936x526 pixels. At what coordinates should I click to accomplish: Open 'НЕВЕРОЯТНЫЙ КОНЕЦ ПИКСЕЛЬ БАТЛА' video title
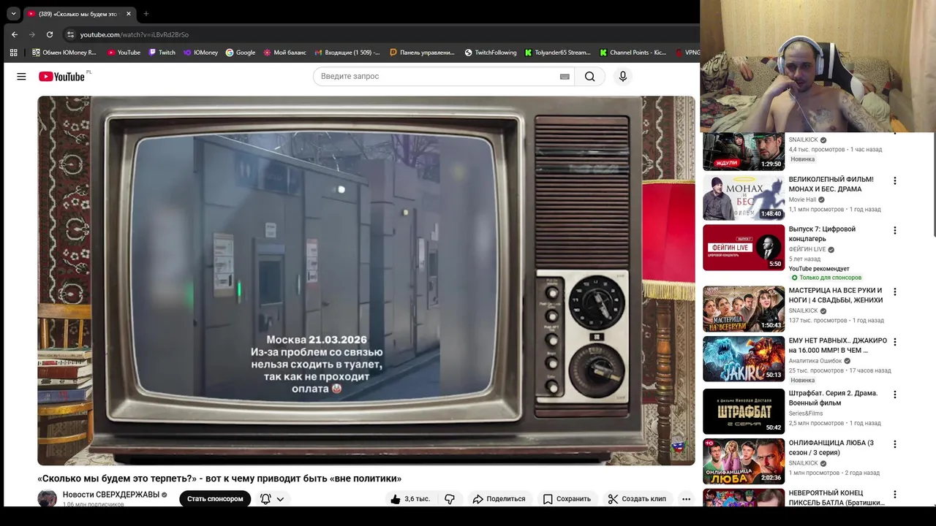click(837, 498)
